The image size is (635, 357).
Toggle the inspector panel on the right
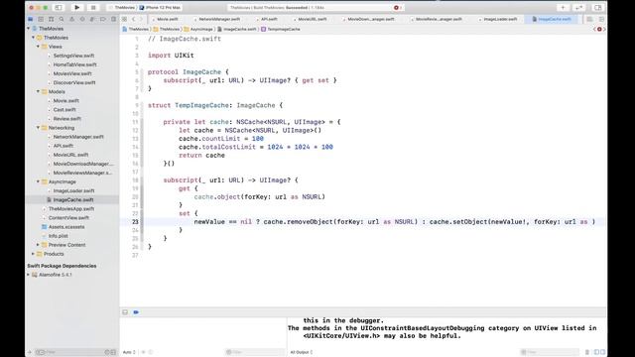click(x=597, y=7)
